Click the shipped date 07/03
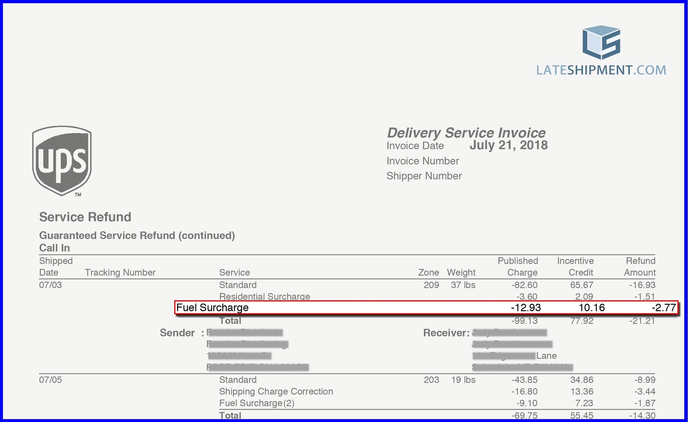 pyautogui.click(x=50, y=285)
